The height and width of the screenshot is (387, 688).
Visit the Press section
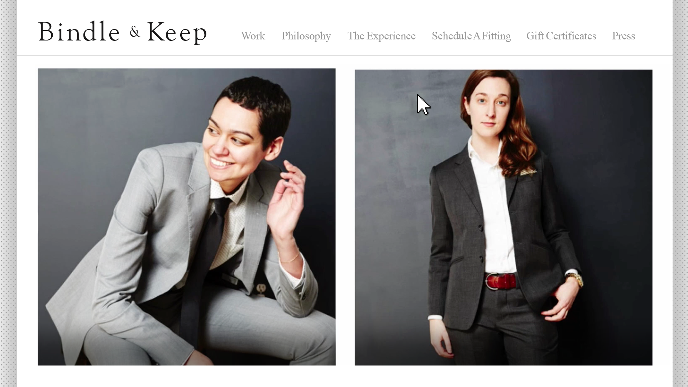click(623, 36)
